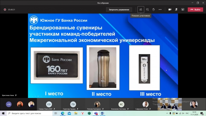Open the Windows notification center

(202, 113)
